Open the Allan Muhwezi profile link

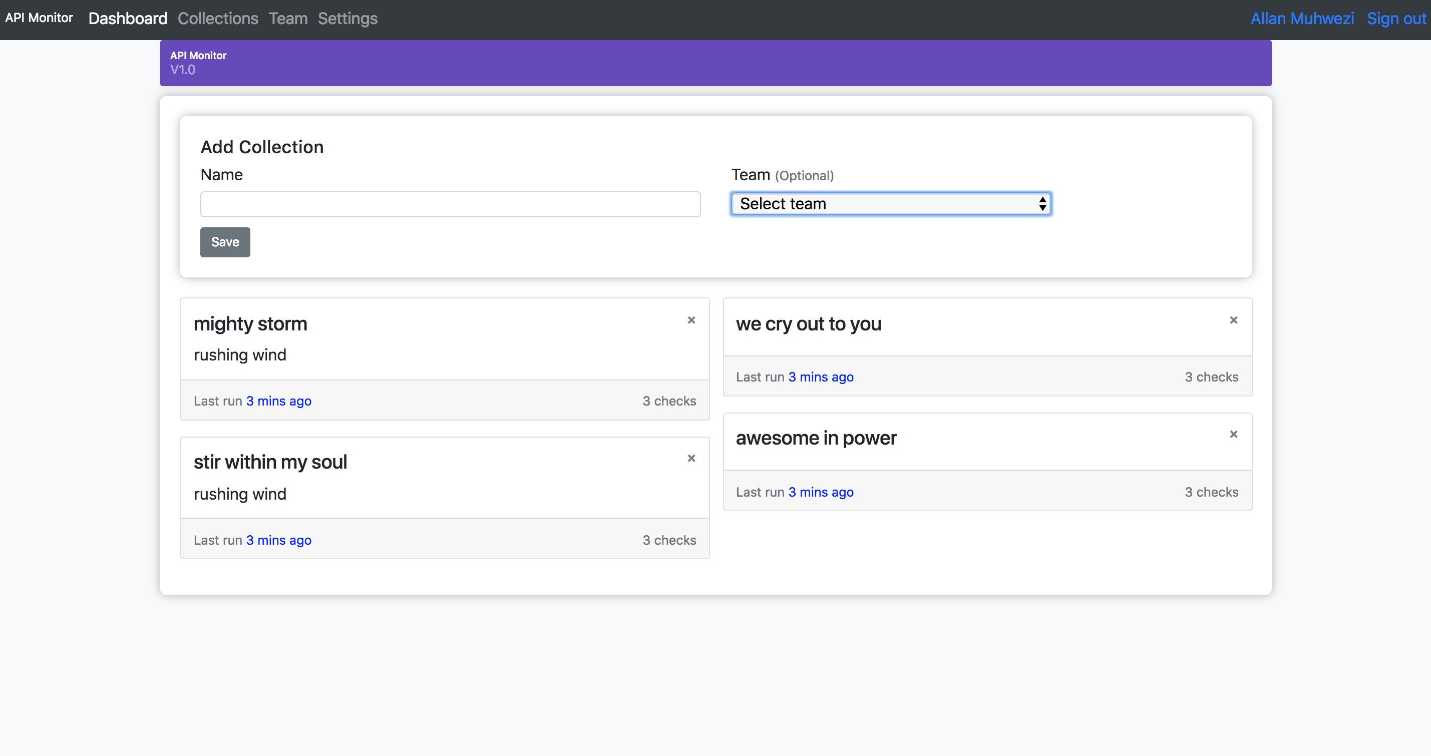pos(1301,19)
